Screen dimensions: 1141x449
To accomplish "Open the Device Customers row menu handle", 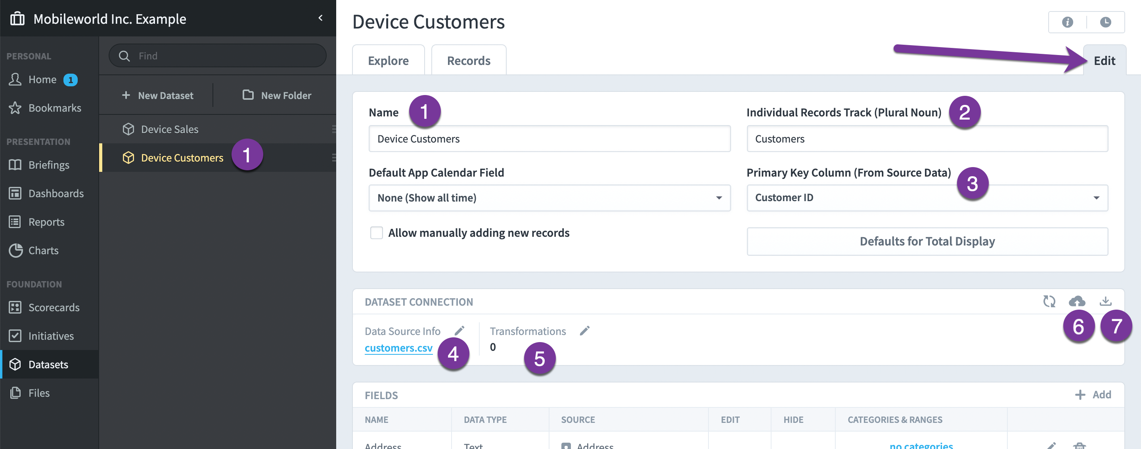I will [x=333, y=158].
